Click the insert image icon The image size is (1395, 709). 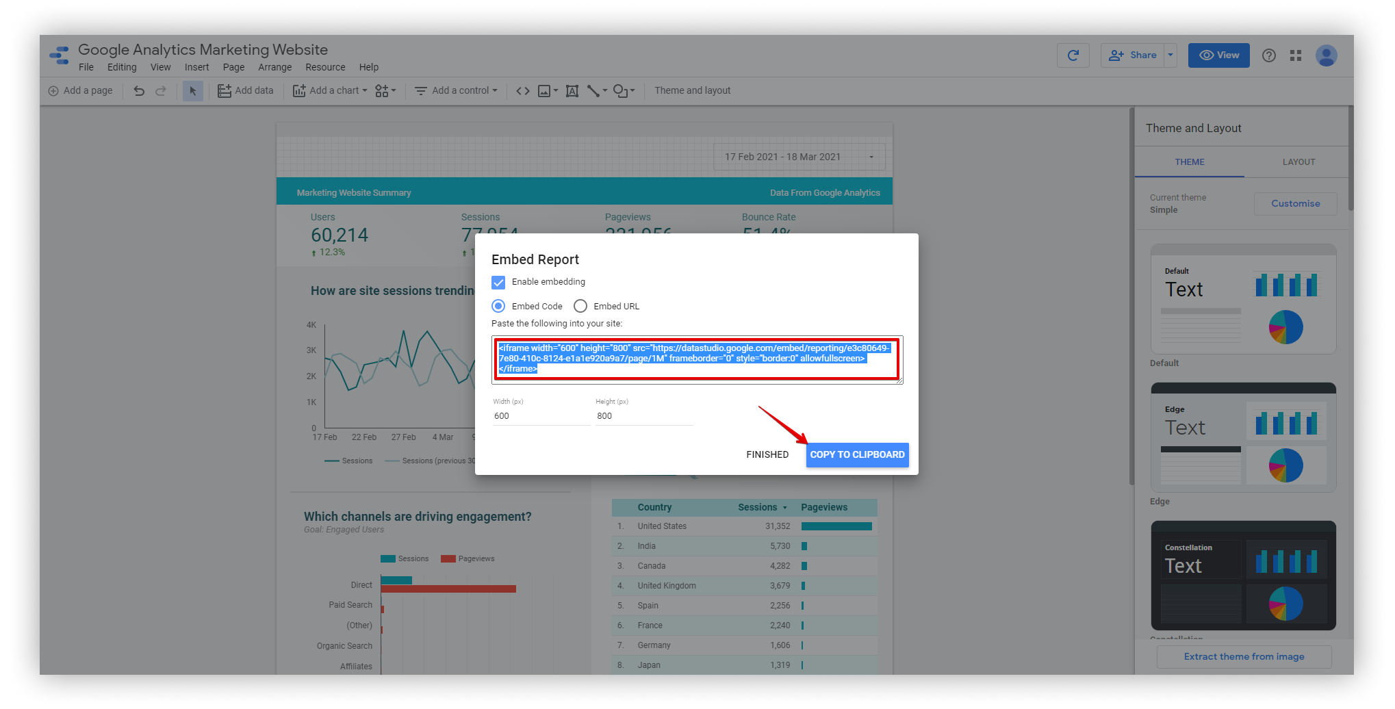tap(544, 90)
